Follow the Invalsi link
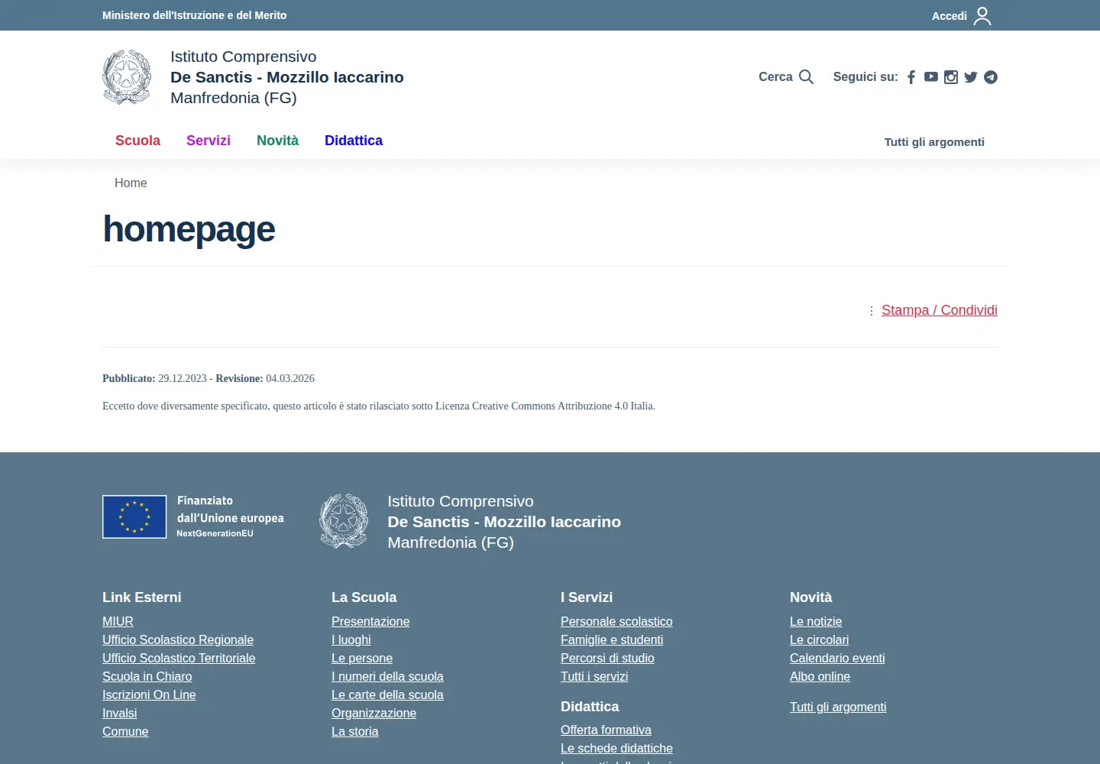Viewport: 1100px width, 764px height. click(x=120, y=714)
